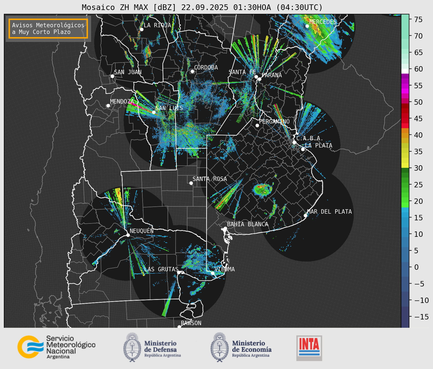This screenshot has width=433, height=369.
Task: Click the Mosaico ZH MAX title text
Action: tap(202, 7)
